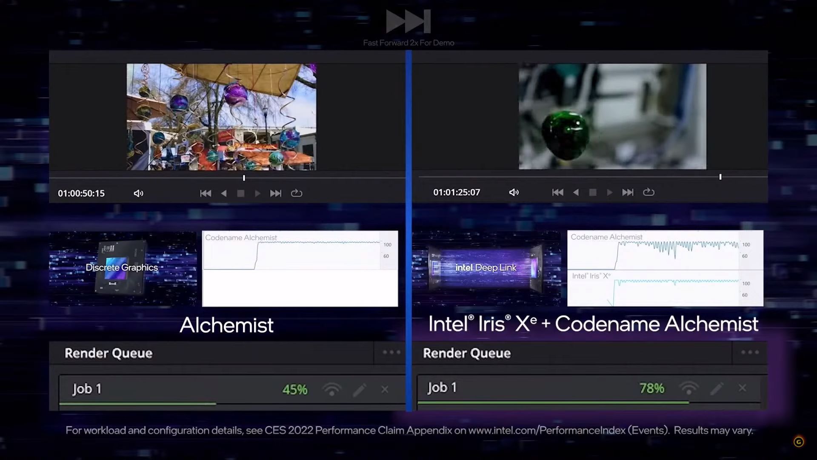This screenshot has height=460, width=817.
Task: Click the Job 1 label beside 78%
Action: 442,388
